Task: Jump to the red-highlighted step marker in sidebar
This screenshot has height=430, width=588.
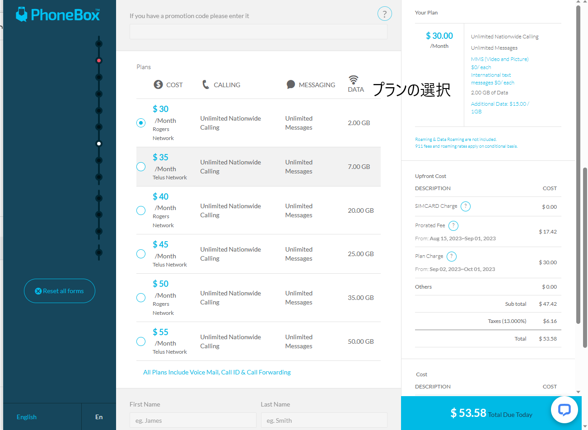Action: [99, 61]
